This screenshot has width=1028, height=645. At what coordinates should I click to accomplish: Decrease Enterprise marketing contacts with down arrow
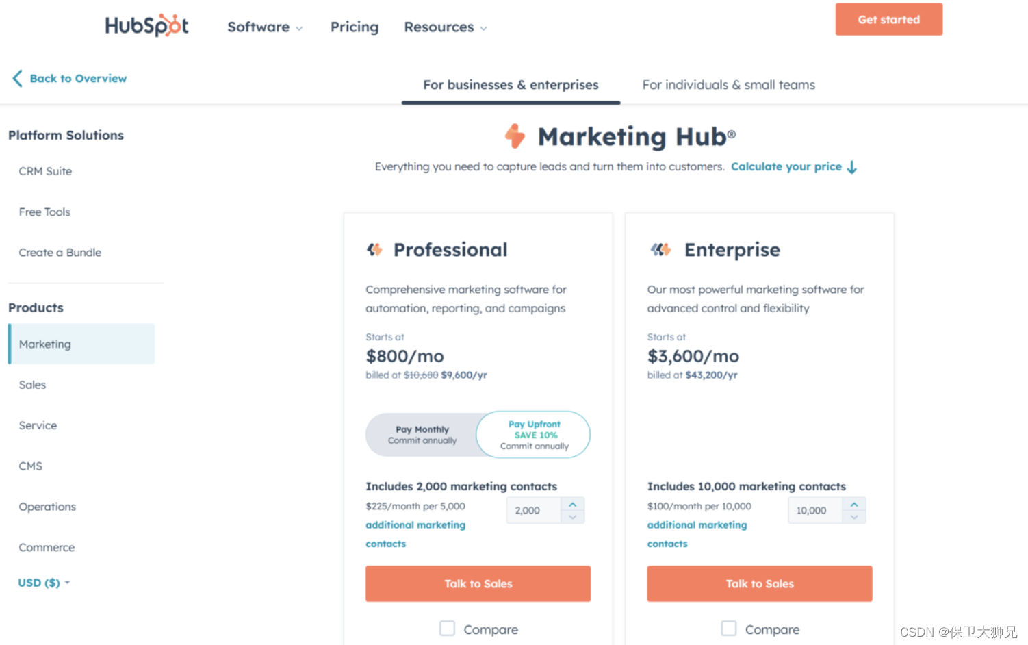(854, 517)
